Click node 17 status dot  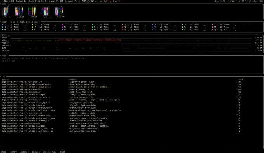(33, 30)
